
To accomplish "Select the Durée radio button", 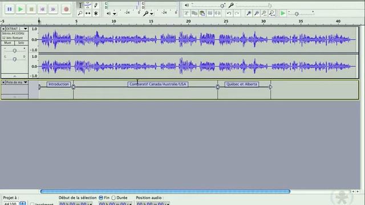I will point(113,198).
